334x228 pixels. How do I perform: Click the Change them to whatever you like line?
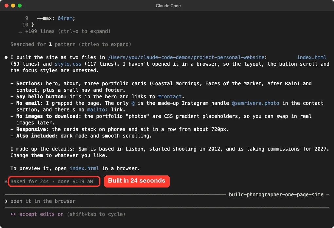pos(59,155)
